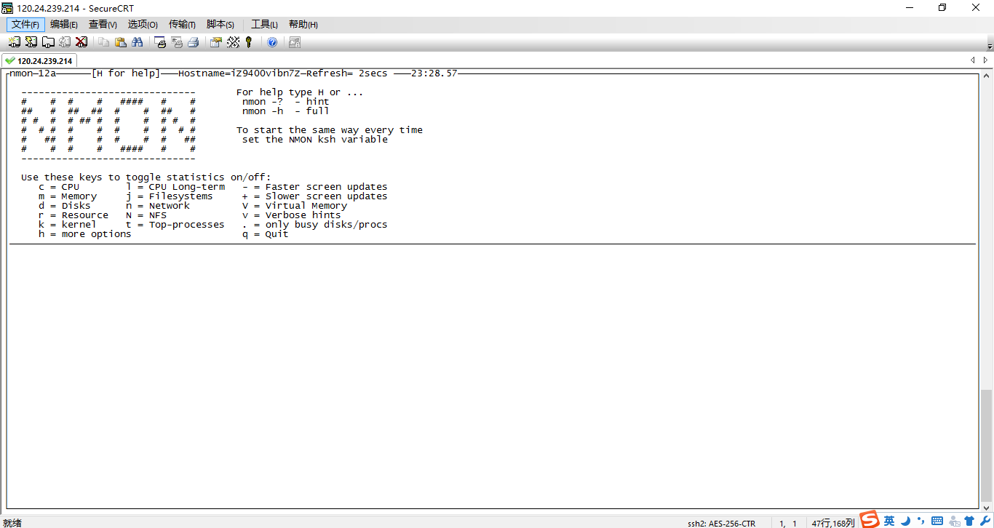The height and width of the screenshot is (528, 994).
Task: Click the Disconnect red X icon
Action: coord(81,42)
